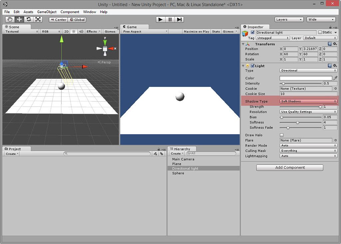Toggle 2D scene view mode

tap(66, 32)
